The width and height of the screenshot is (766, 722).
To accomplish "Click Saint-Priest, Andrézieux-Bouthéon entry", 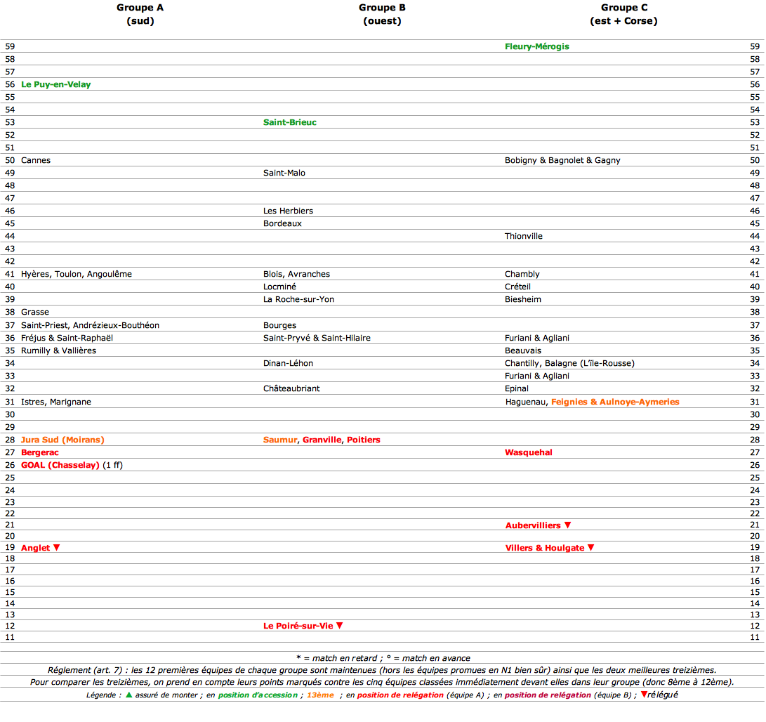I will [90, 326].
